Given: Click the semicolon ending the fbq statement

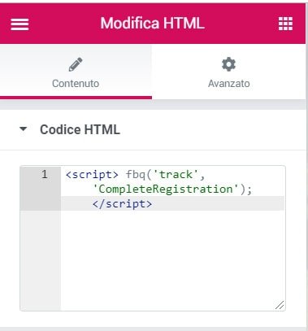Looking at the screenshot, I should pos(249,189).
